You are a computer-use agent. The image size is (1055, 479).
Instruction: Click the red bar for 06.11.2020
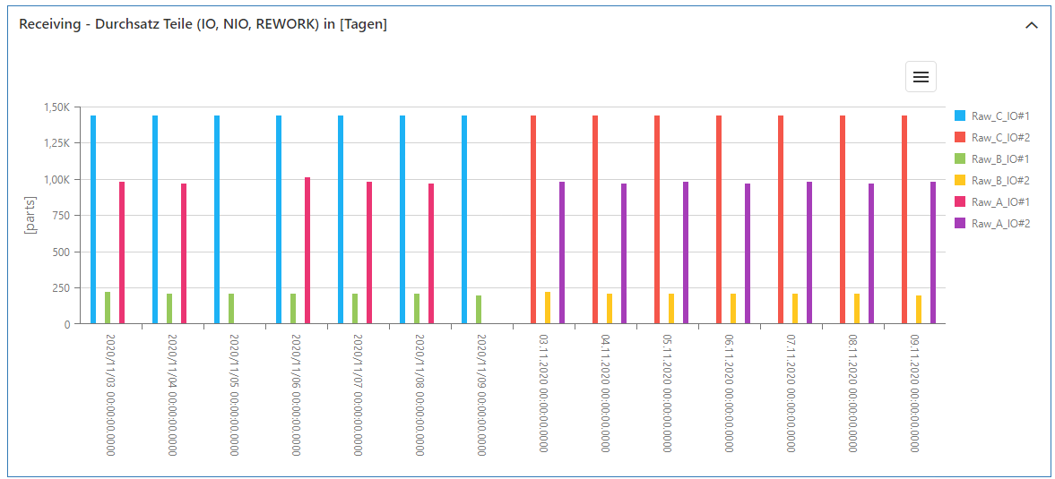[719, 219]
